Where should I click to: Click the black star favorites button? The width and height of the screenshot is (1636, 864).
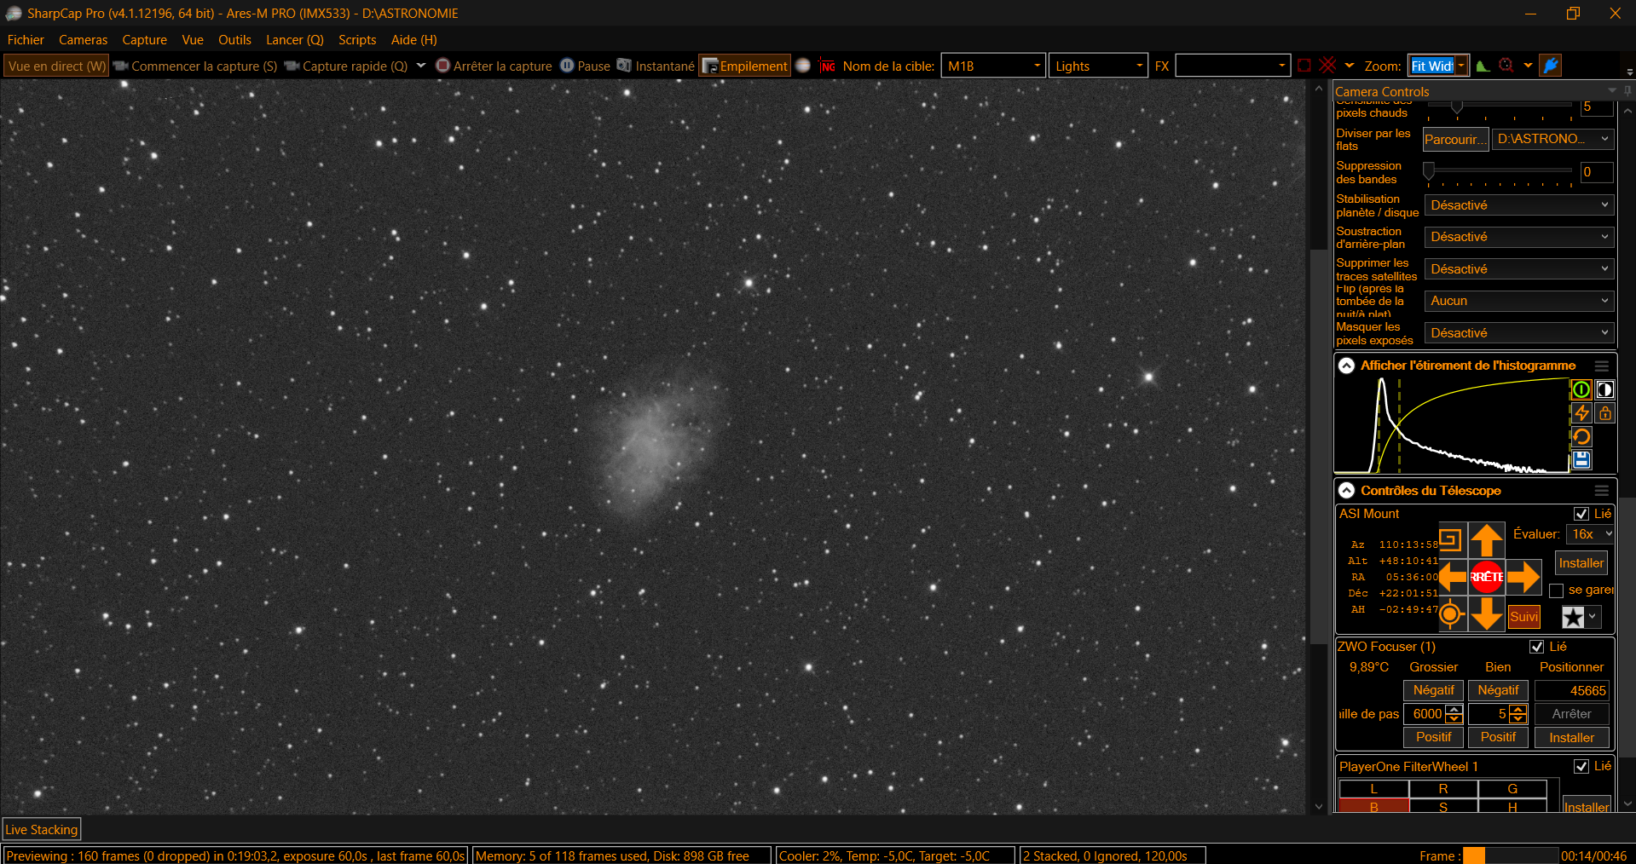[x=1573, y=617]
